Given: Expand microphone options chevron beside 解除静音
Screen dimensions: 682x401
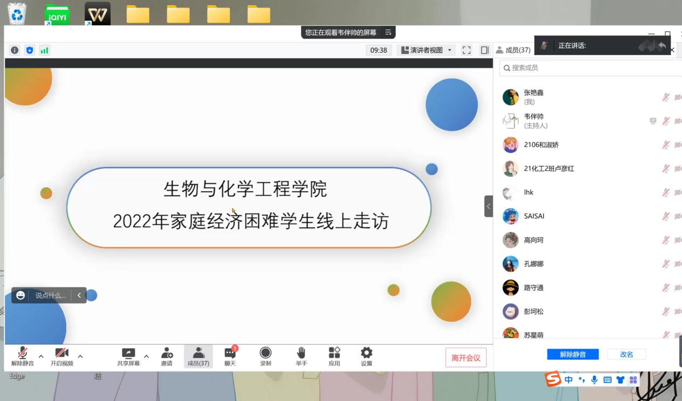Looking at the screenshot, I should [x=41, y=356].
